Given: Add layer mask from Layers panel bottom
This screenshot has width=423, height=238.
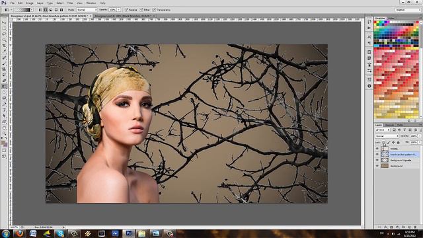Looking at the screenshot, I should (x=391, y=227).
